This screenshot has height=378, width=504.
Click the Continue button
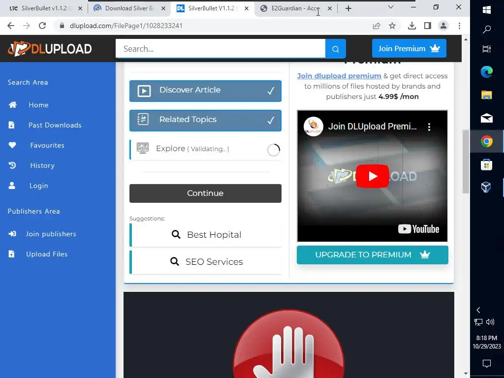point(205,193)
